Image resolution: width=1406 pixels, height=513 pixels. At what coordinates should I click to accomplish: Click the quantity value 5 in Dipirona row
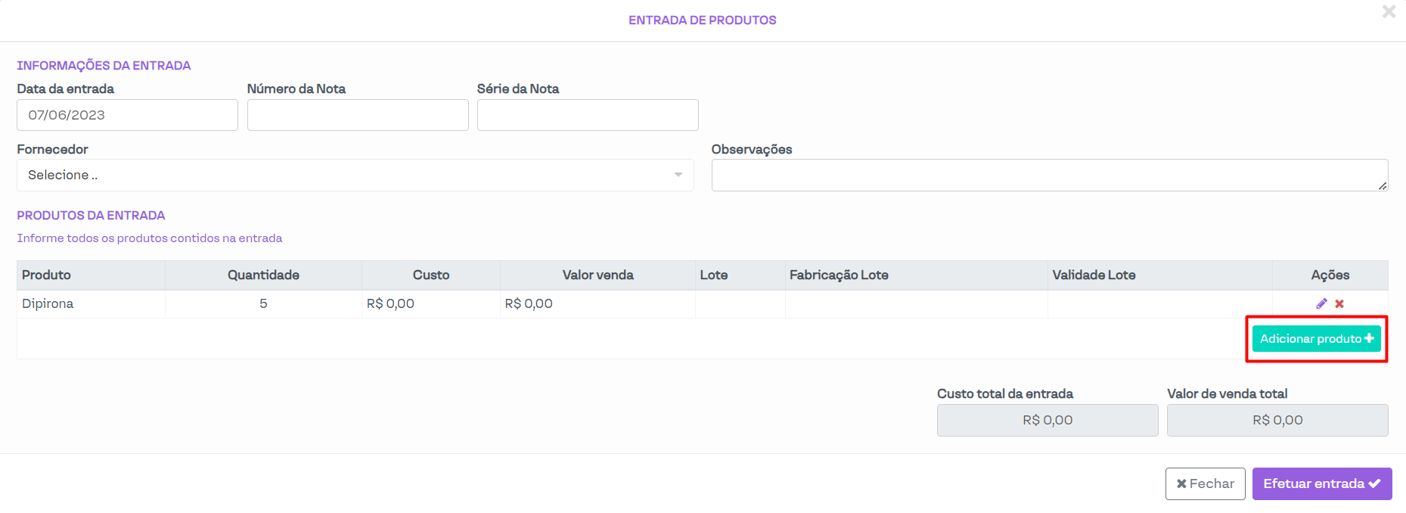click(x=263, y=303)
